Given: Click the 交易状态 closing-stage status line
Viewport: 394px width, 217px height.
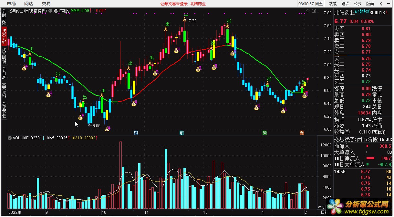Looking at the screenshot, I should tap(363, 139).
